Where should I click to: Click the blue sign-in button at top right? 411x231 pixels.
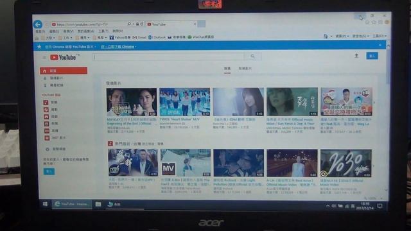[x=372, y=56]
